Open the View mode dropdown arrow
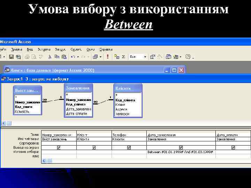The width and height of the screenshot is (251, 188). pyautogui.click(x=4, y=57)
